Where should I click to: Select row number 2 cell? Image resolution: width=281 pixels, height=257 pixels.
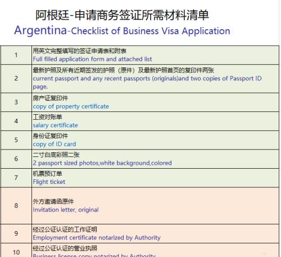click(x=16, y=79)
